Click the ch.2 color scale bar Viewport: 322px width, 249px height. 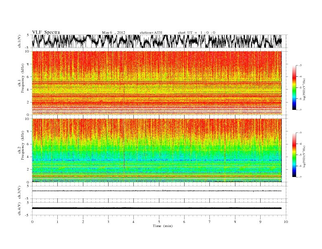coord(294,155)
